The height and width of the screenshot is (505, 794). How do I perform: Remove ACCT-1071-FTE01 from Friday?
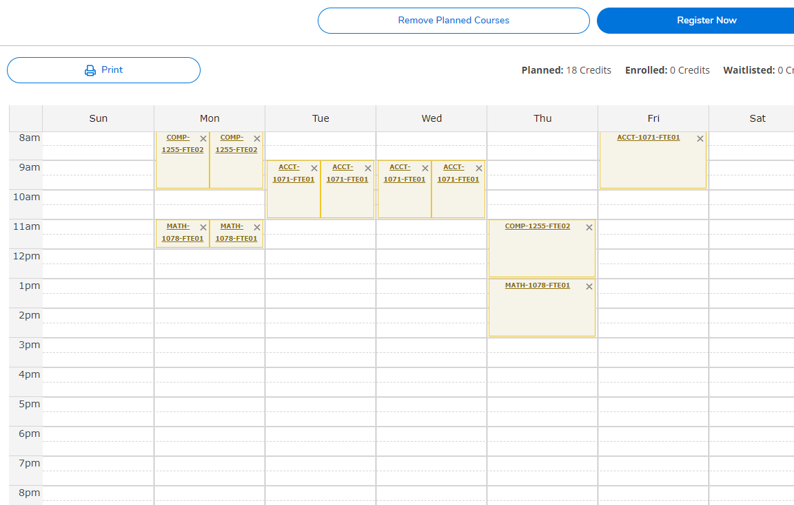(x=700, y=138)
